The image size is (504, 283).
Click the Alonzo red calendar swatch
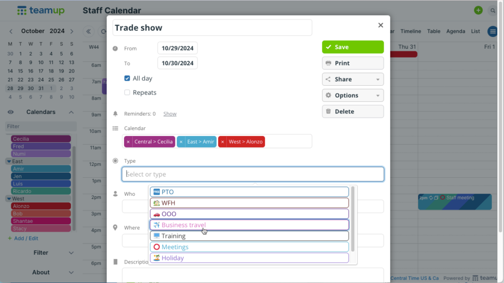[x=41, y=206]
